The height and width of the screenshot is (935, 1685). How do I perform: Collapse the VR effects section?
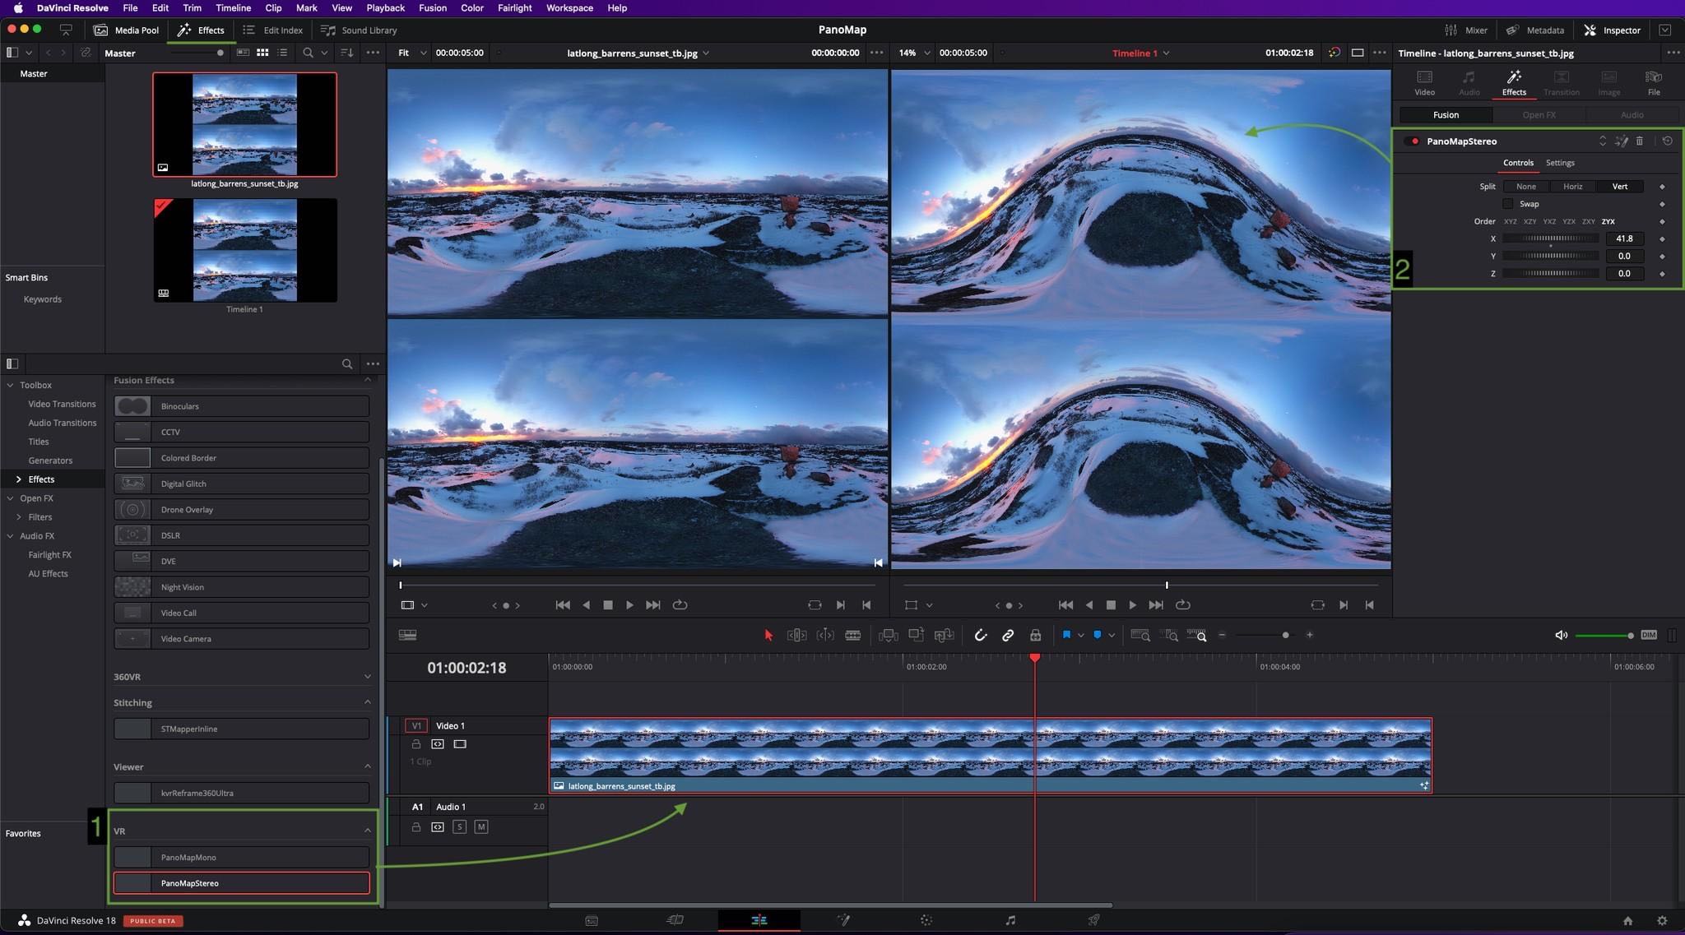pyautogui.click(x=367, y=831)
